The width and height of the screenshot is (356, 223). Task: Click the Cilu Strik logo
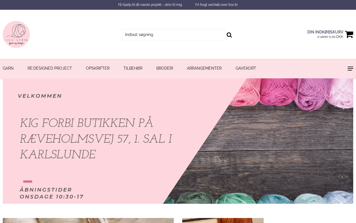tap(16, 34)
